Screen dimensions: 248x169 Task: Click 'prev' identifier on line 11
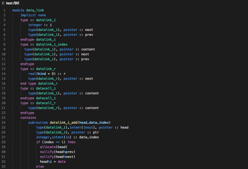point(85,59)
